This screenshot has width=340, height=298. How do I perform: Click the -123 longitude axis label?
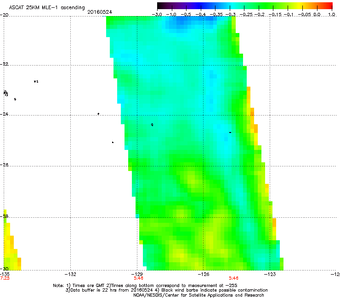pyautogui.click(x=270, y=274)
